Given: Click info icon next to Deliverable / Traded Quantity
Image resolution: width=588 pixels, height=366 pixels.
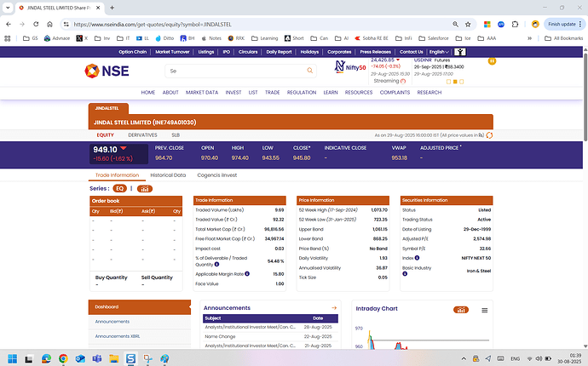Looking at the screenshot, I should point(216,265).
